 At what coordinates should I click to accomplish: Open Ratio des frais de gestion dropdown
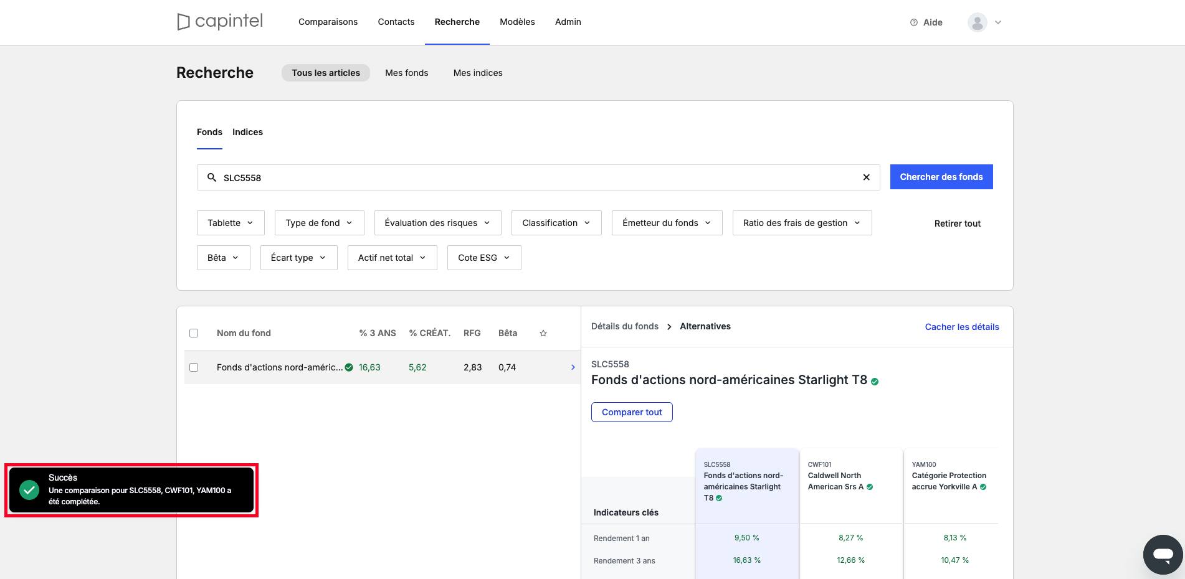click(802, 223)
